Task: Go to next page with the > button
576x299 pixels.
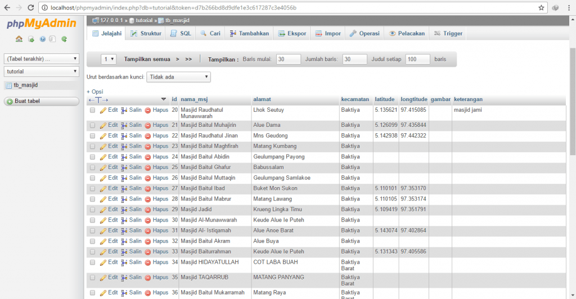Action: tap(177, 59)
